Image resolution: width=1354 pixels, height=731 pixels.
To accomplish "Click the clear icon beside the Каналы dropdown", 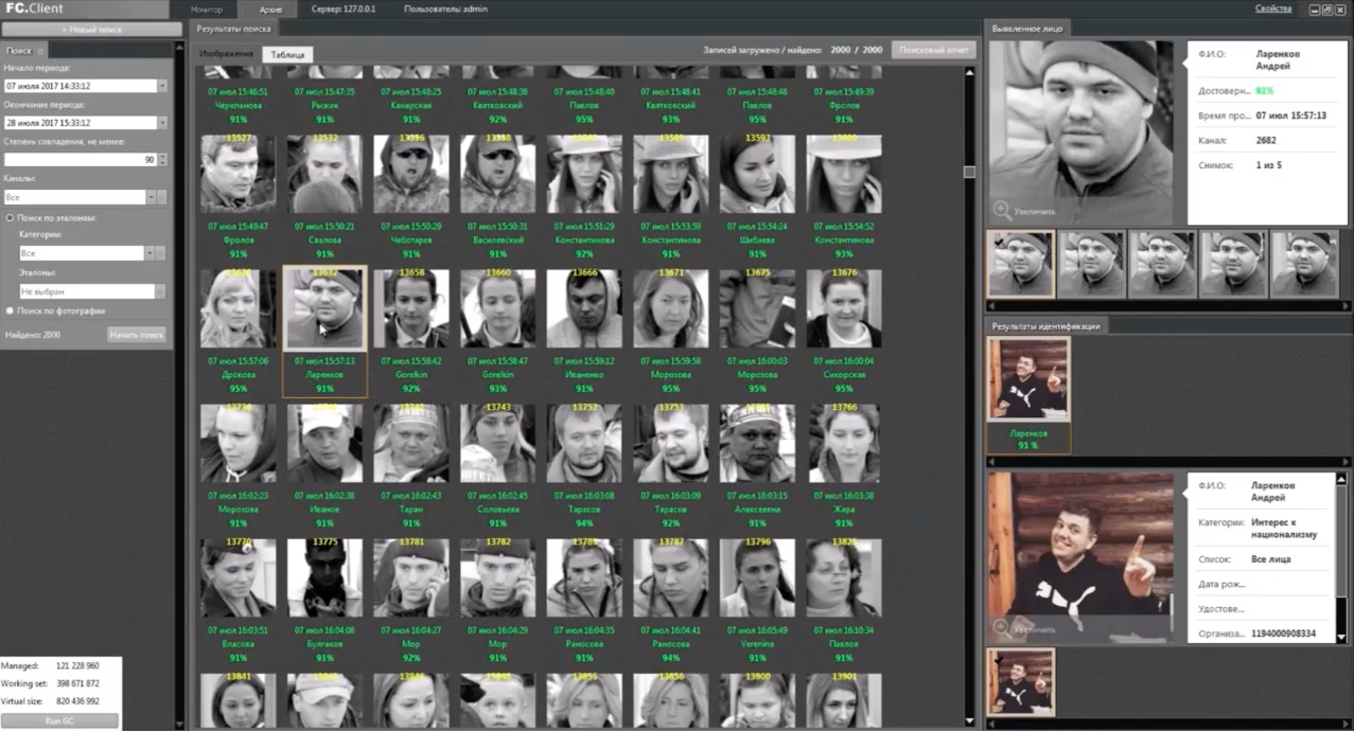I will pyautogui.click(x=162, y=197).
